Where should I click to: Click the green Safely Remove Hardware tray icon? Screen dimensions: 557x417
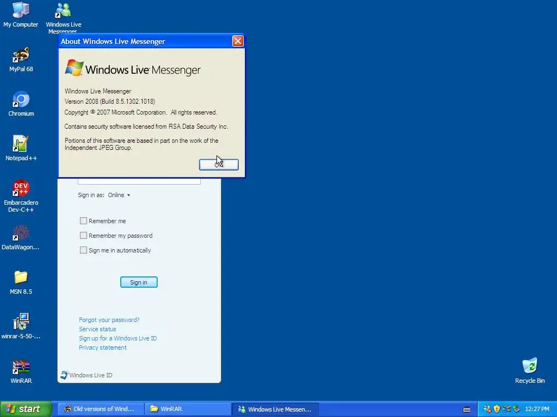point(517,409)
